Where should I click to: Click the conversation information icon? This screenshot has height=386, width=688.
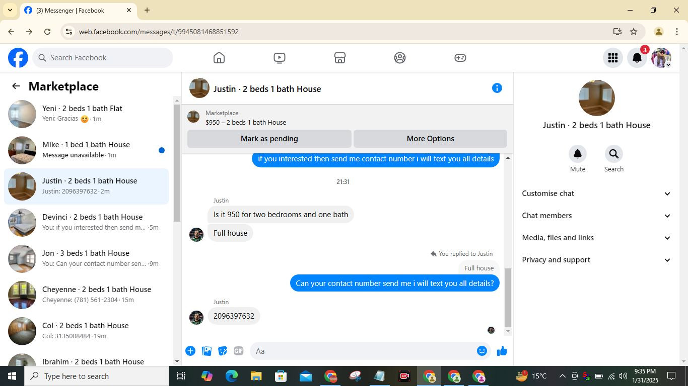click(497, 88)
